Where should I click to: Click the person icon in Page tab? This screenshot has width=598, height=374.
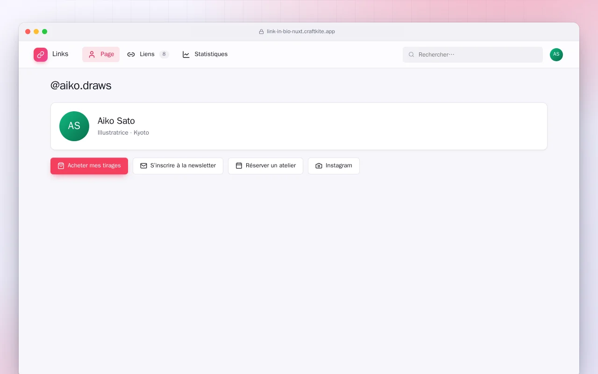point(92,54)
